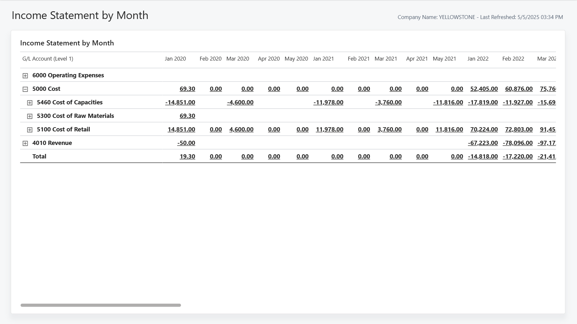Select the Jan 2022 column header
Screen dimensions: 577x324
pyautogui.click(x=478, y=59)
